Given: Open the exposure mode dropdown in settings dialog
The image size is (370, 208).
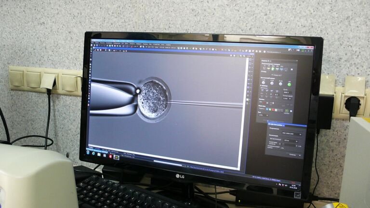Looking at the screenshot, I should pos(291,141).
